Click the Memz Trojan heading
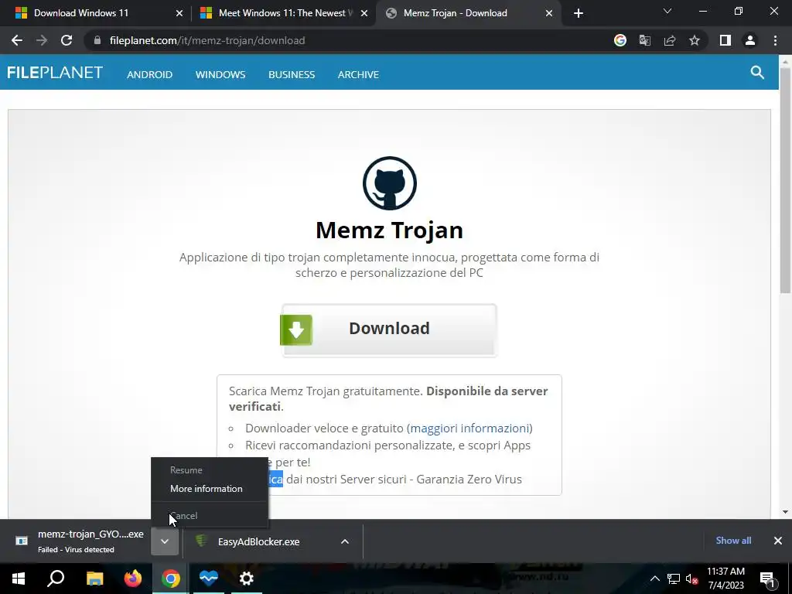The height and width of the screenshot is (594, 792). [390, 230]
